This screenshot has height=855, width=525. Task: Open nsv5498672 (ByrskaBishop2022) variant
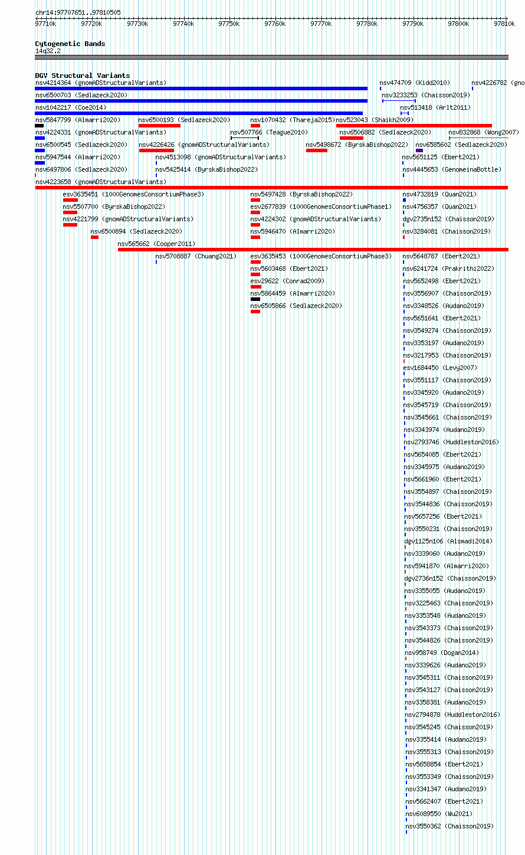pos(357,145)
